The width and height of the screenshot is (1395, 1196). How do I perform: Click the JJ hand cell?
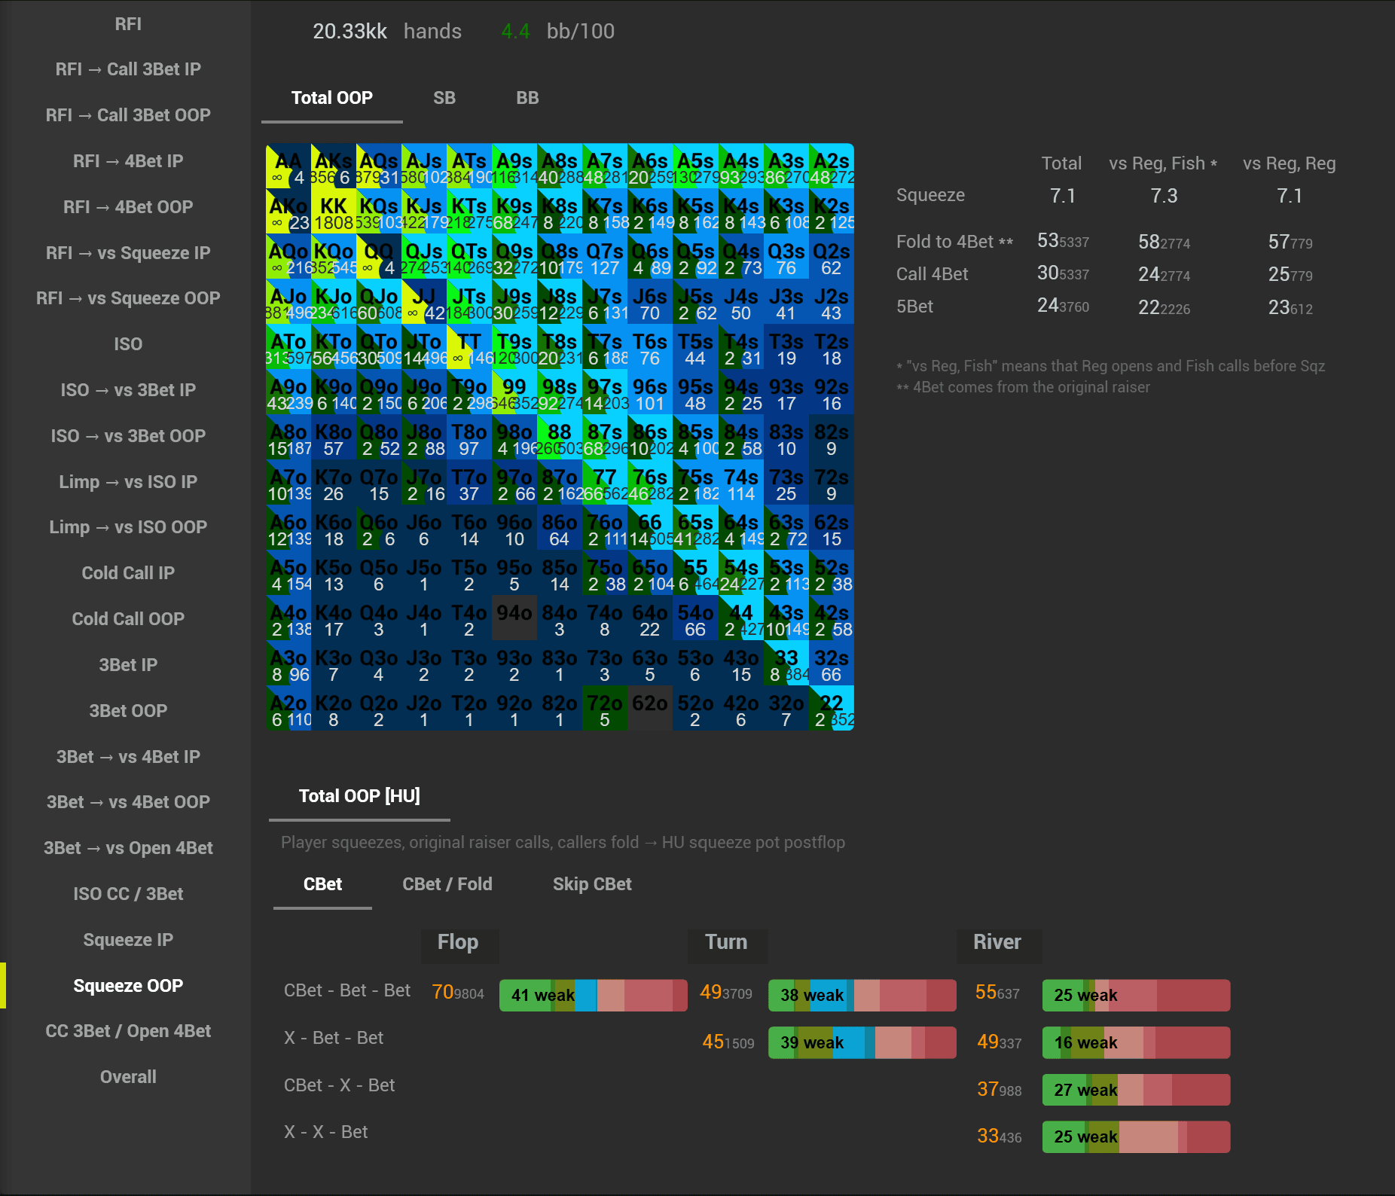[x=424, y=302]
